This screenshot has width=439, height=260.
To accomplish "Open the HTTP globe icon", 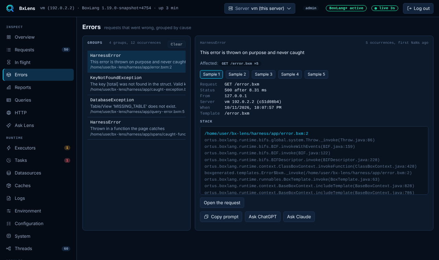I will pyautogui.click(x=9, y=113).
